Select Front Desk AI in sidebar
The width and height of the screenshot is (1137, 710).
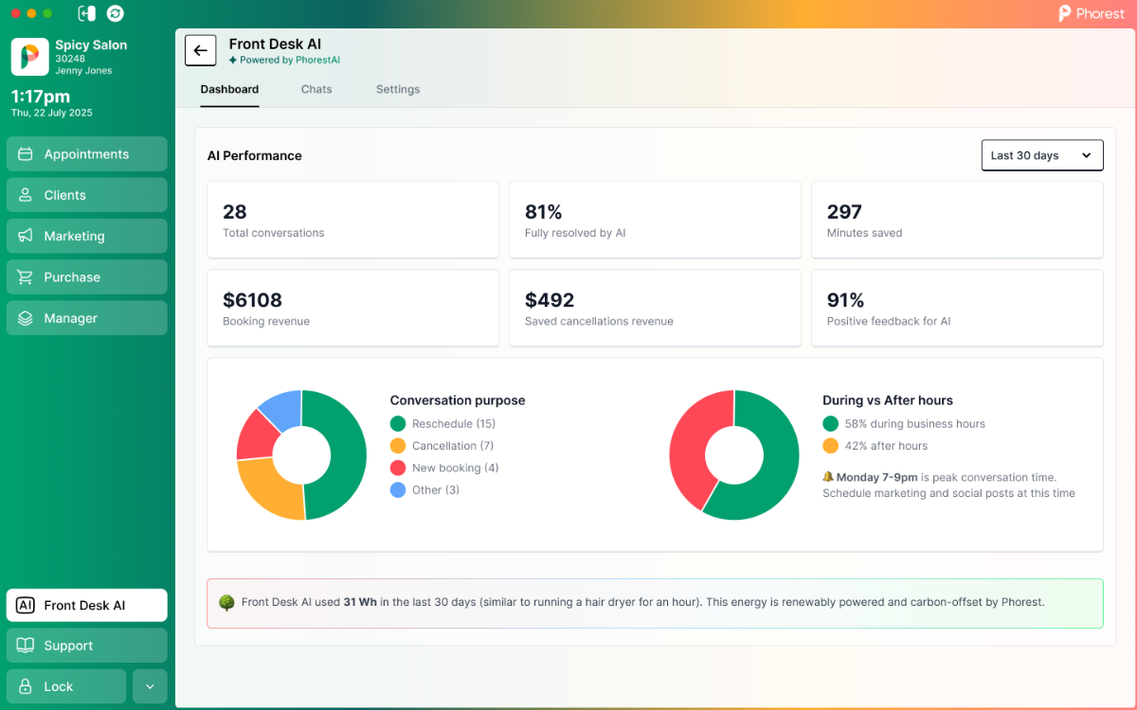click(87, 606)
